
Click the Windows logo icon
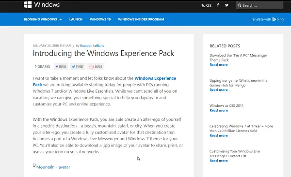point(28,5)
